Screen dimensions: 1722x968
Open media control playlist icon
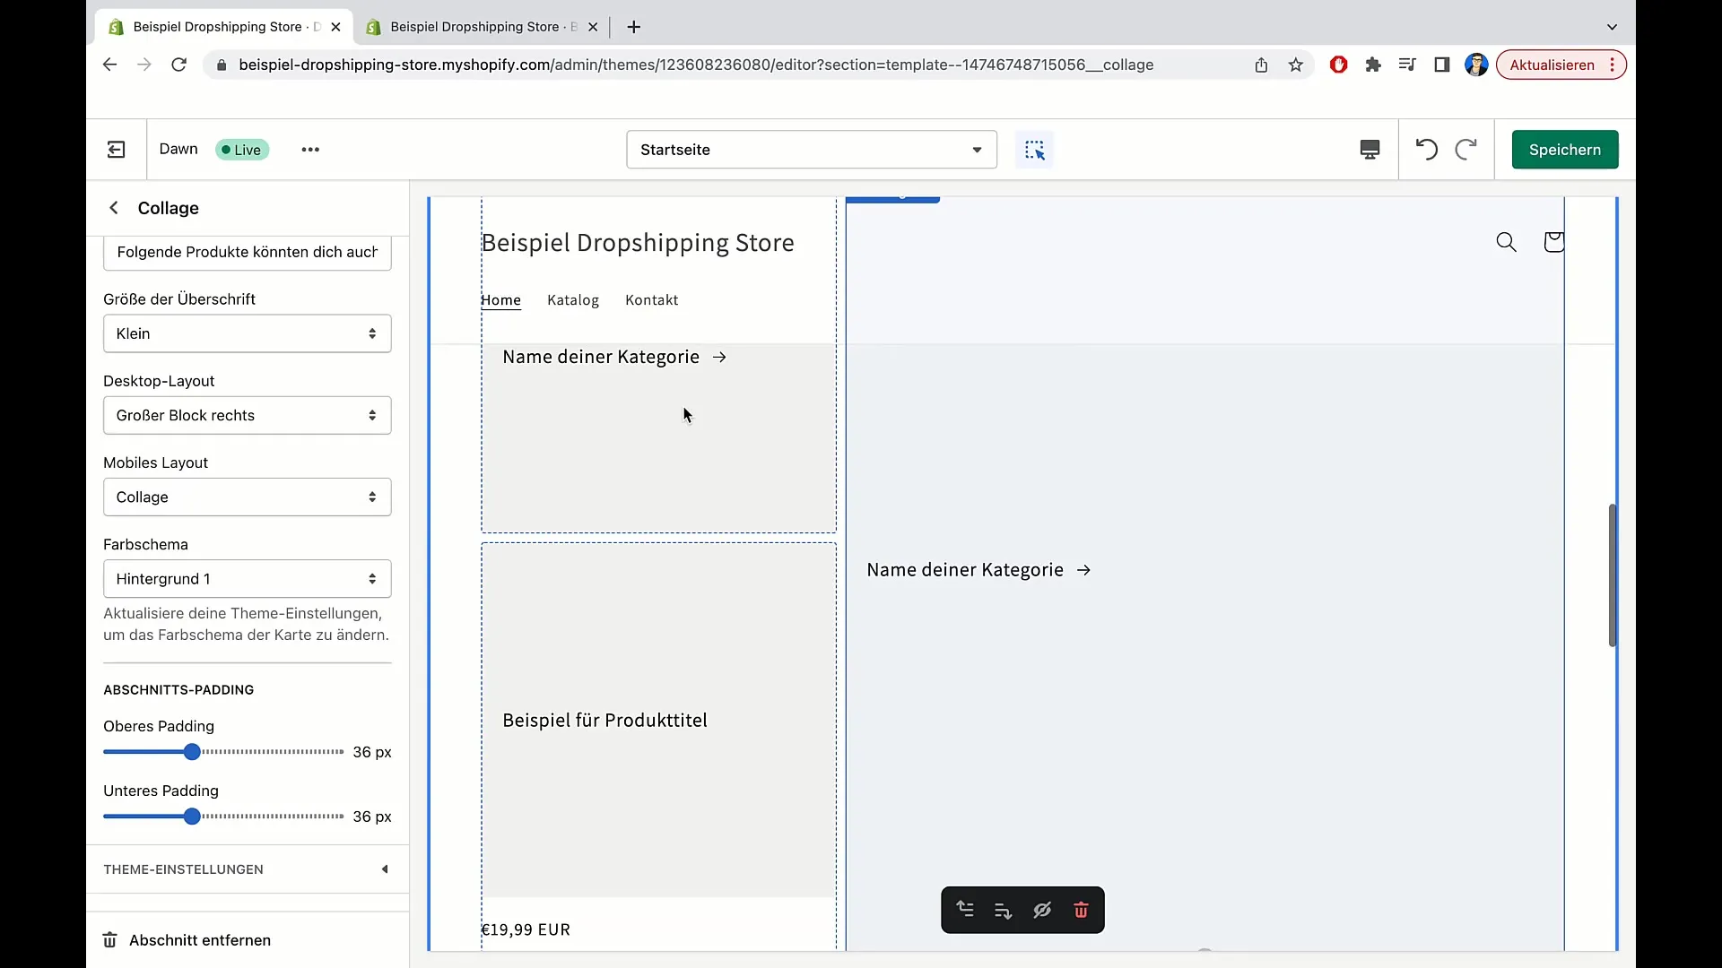tap(1406, 65)
